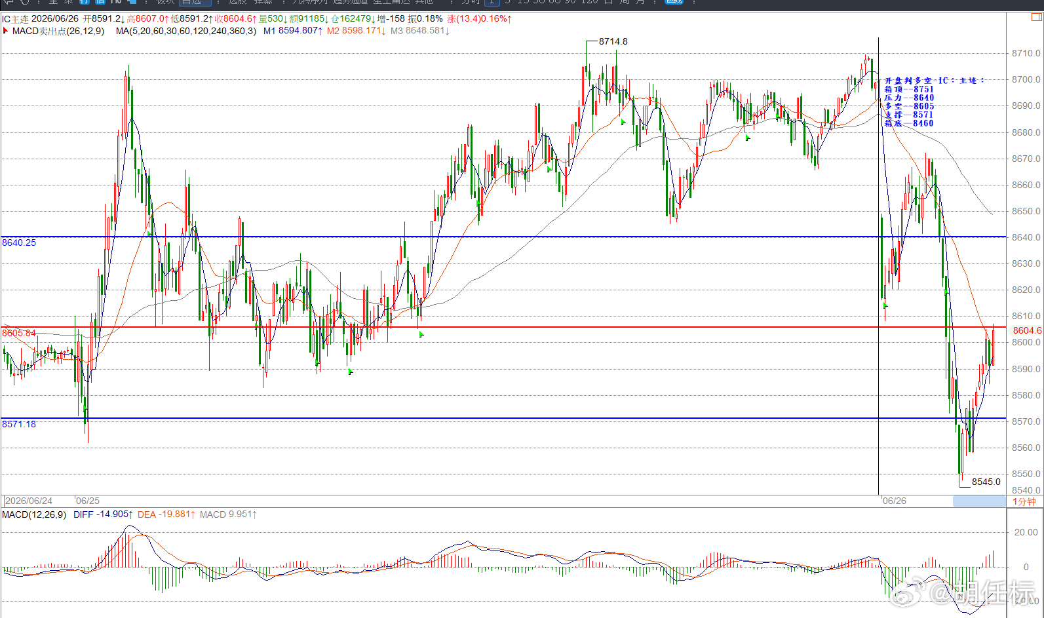Screen dimensions: 1044x618
Task: Select the 压力 8640 annotation line
Action: [909, 98]
